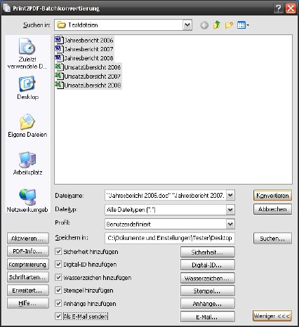The width and height of the screenshot is (299, 327).
Task: Open the view menu icon
Action: (x=243, y=25)
